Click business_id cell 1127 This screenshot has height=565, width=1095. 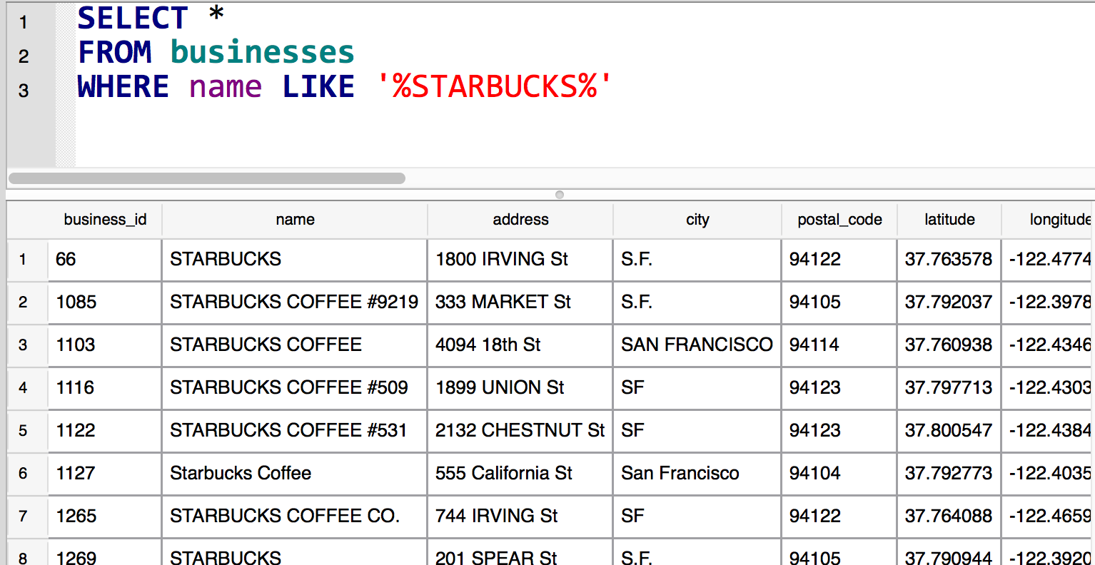pos(105,474)
